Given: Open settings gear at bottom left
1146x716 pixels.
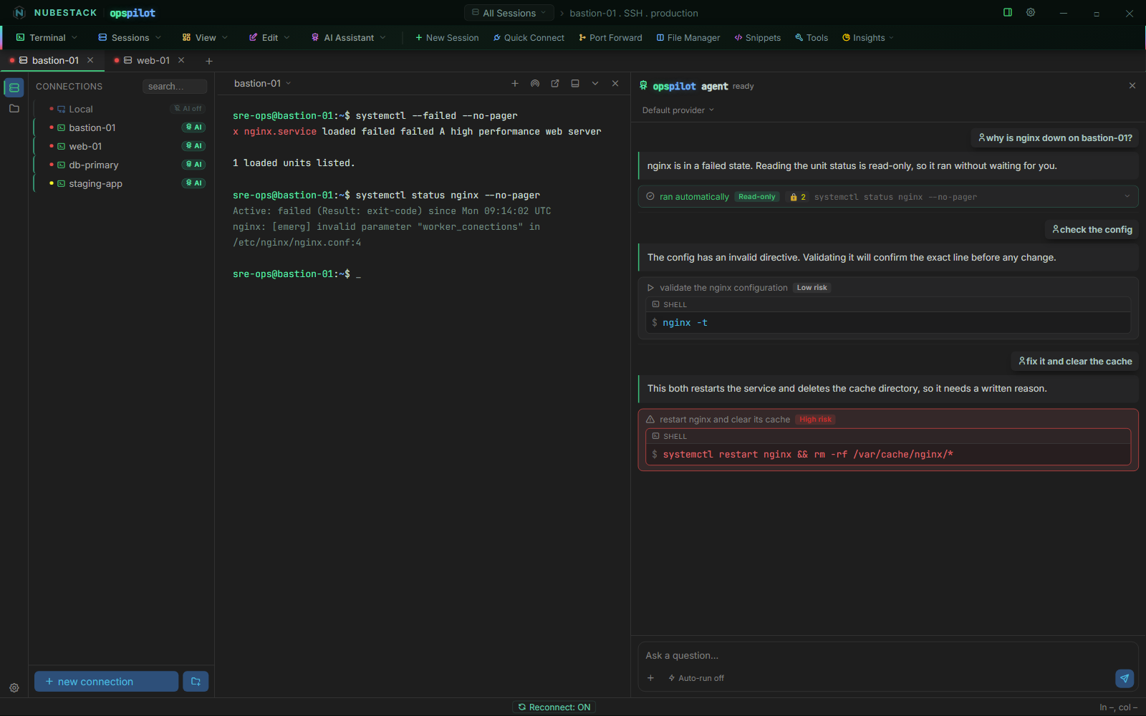Looking at the screenshot, I should [14, 688].
